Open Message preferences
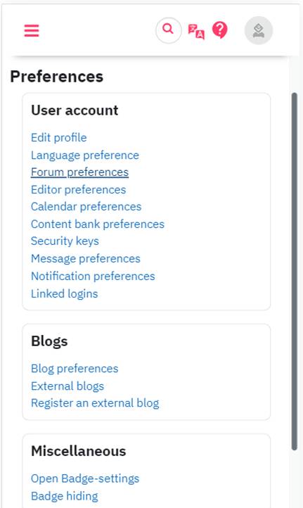The height and width of the screenshot is (508, 303). click(x=86, y=259)
